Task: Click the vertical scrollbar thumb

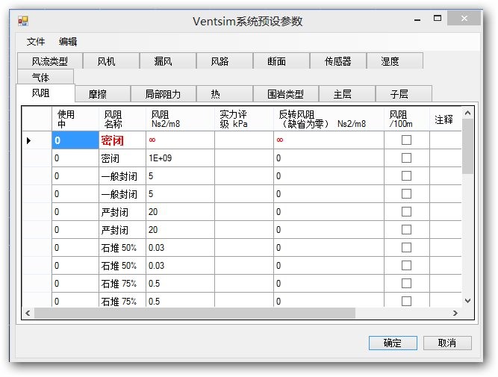Action: coord(467,146)
